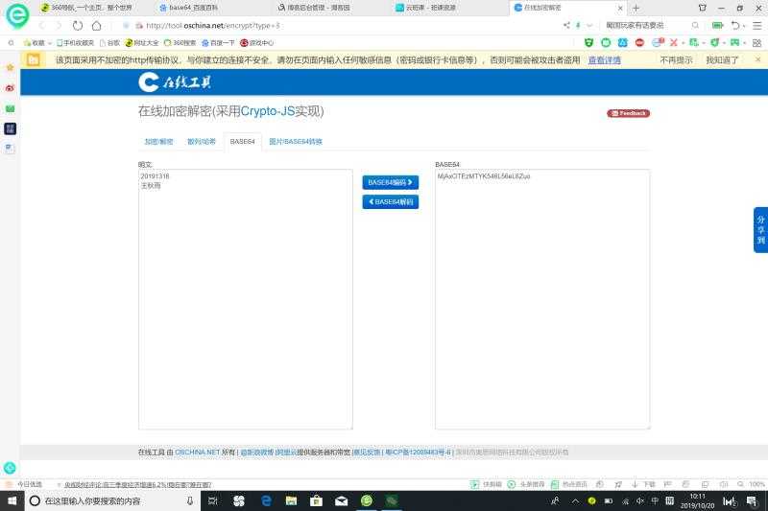
Task: Click the Cortana microphone icon
Action: [x=190, y=500]
